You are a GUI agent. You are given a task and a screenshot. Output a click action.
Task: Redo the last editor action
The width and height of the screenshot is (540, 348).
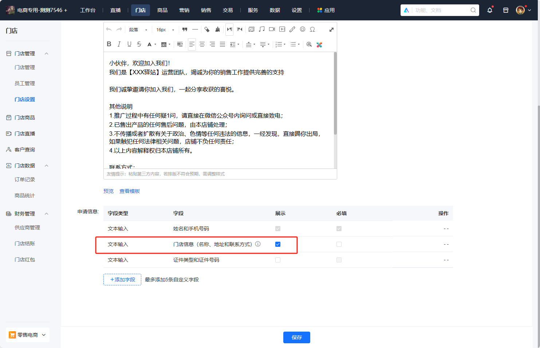point(119,29)
